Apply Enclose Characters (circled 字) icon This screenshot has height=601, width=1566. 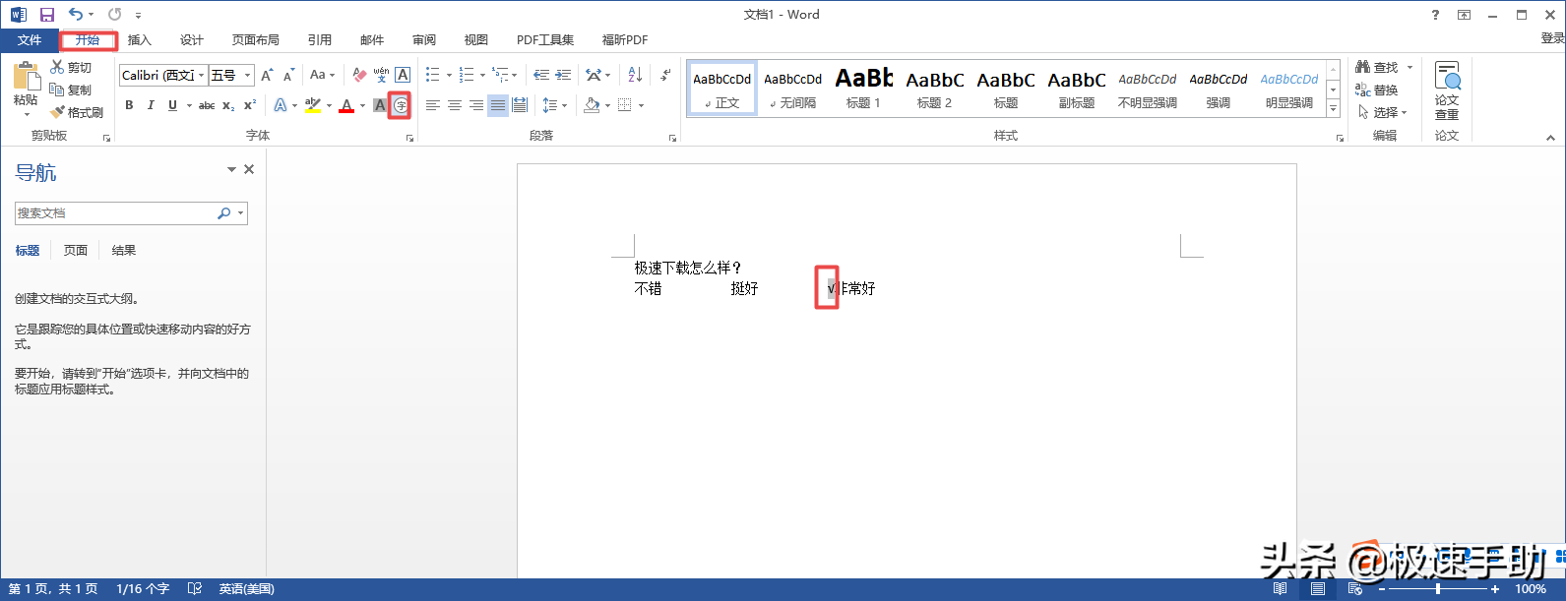[x=400, y=105]
